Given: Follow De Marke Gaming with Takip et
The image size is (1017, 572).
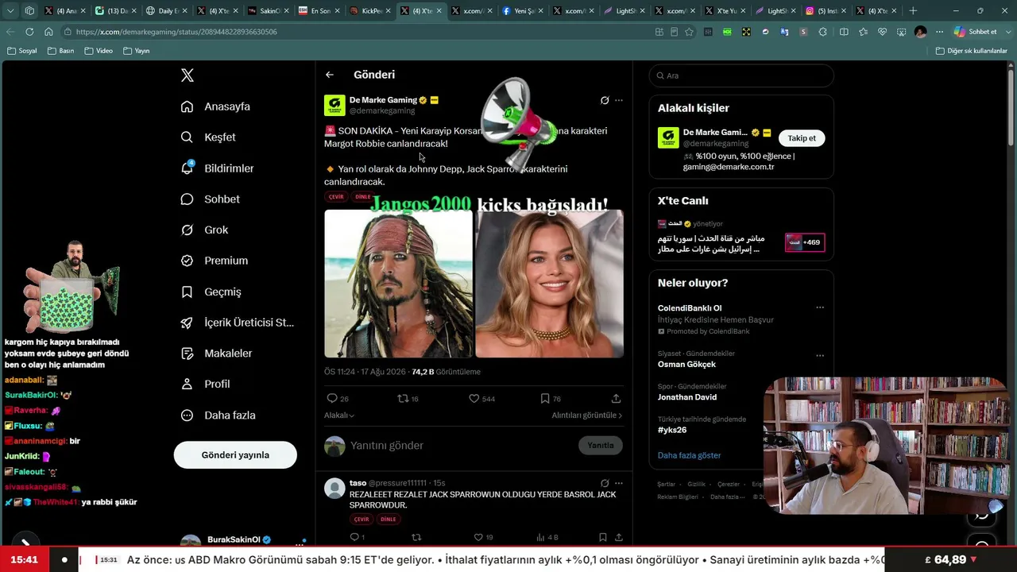Looking at the screenshot, I should click(802, 138).
